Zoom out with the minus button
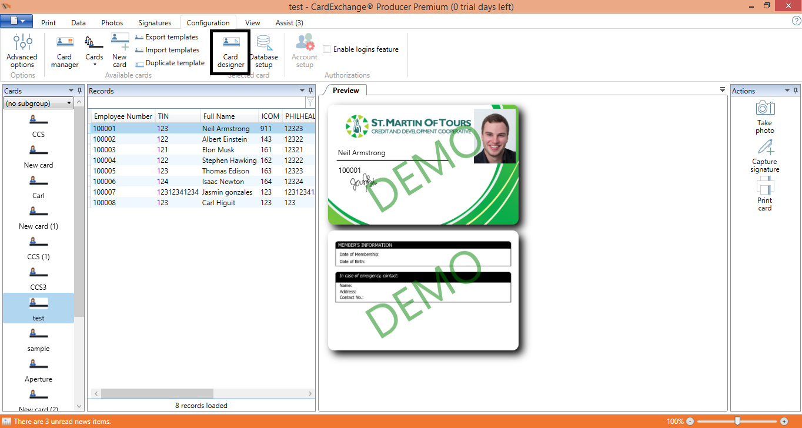 [x=690, y=422]
